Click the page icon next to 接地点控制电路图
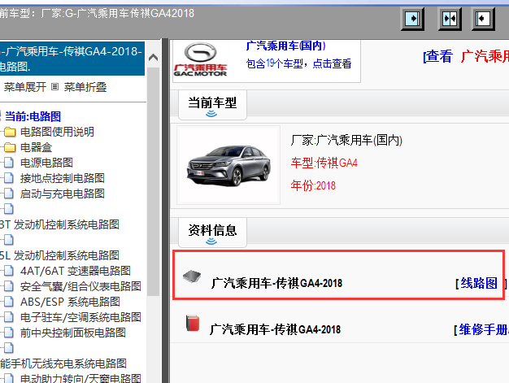Screen dimensions: 509x383 (9, 178)
